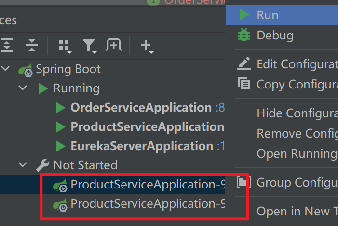Click the Group Configurations folder icon
The width and height of the screenshot is (338, 226).
(x=244, y=182)
